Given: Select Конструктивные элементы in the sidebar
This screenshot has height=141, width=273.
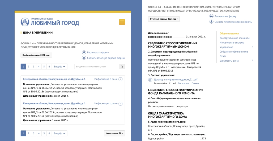Looking at the screenshot, I should click(234, 38).
